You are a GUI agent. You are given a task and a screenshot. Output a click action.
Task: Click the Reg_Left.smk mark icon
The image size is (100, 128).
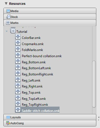click(x=18, y=79)
